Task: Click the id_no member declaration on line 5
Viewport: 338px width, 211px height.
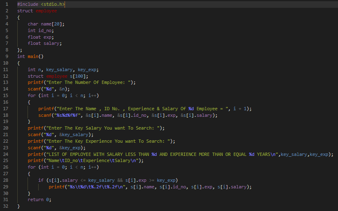Action: click(x=45, y=30)
